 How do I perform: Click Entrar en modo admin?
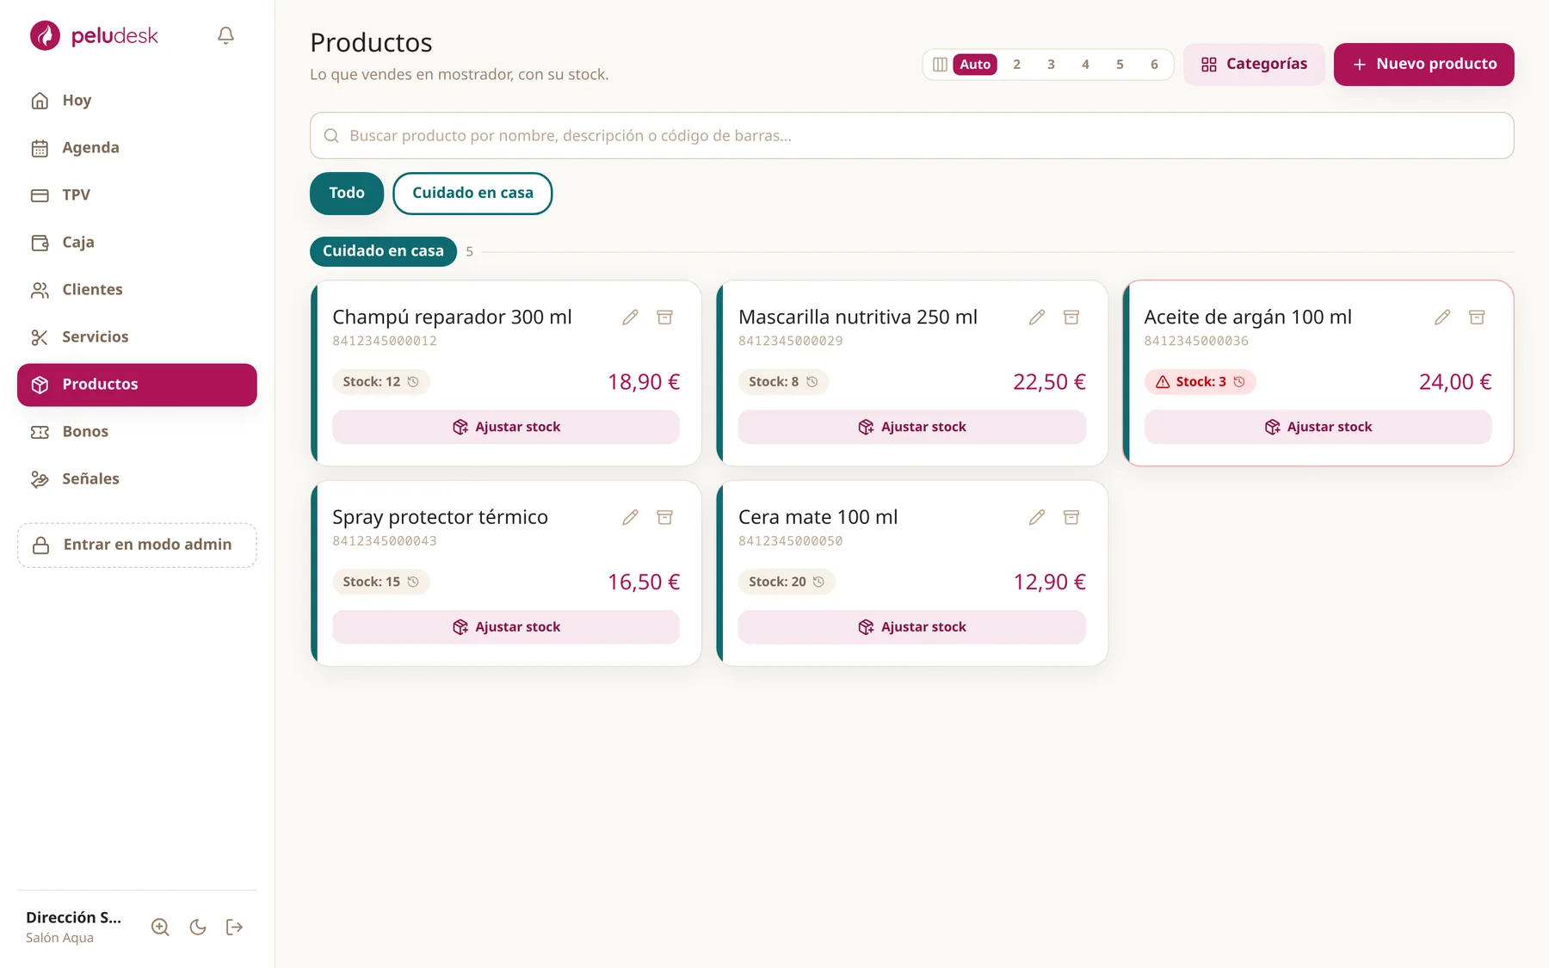click(x=137, y=545)
